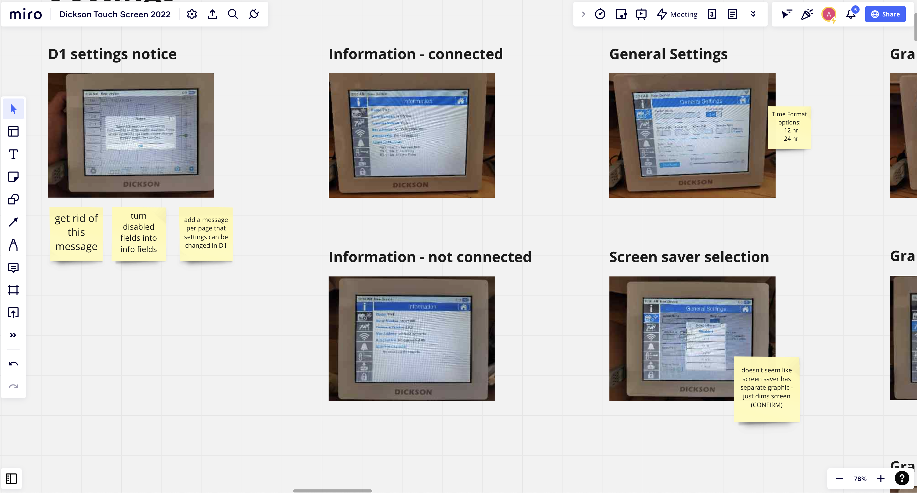Redo last action

[x=13, y=386]
